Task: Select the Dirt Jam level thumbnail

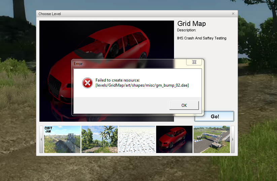Action: coord(62,139)
